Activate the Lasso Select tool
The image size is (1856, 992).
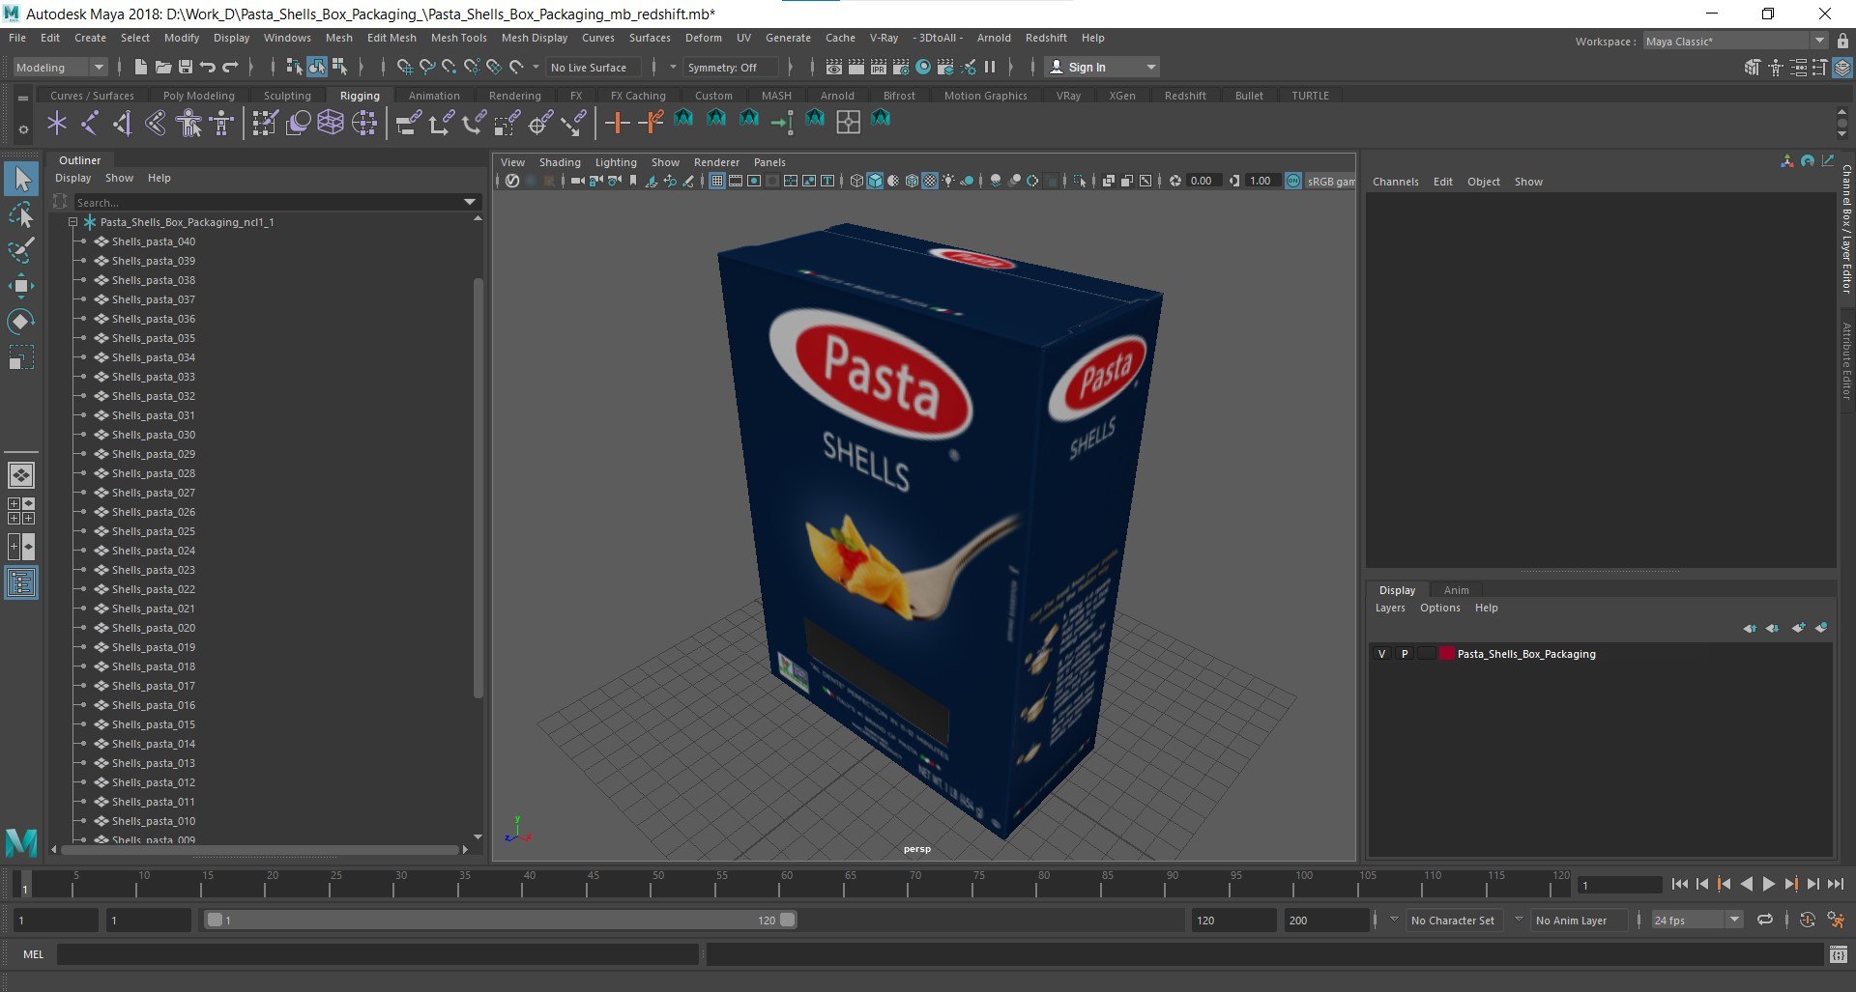click(21, 214)
